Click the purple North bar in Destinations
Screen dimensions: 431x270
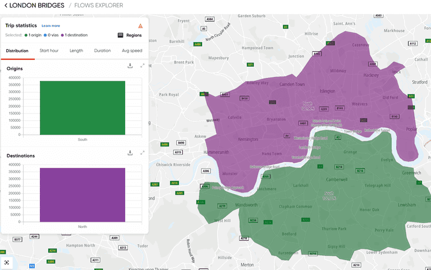(82, 195)
